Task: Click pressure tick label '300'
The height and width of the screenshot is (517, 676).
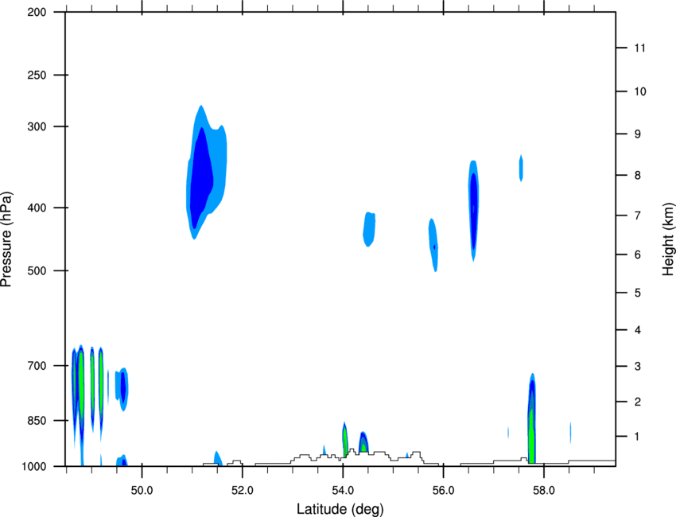Action: pos(37,126)
